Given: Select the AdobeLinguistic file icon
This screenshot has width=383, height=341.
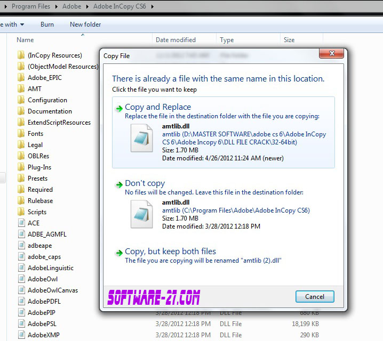Looking at the screenshot, I should coord(21,268).
